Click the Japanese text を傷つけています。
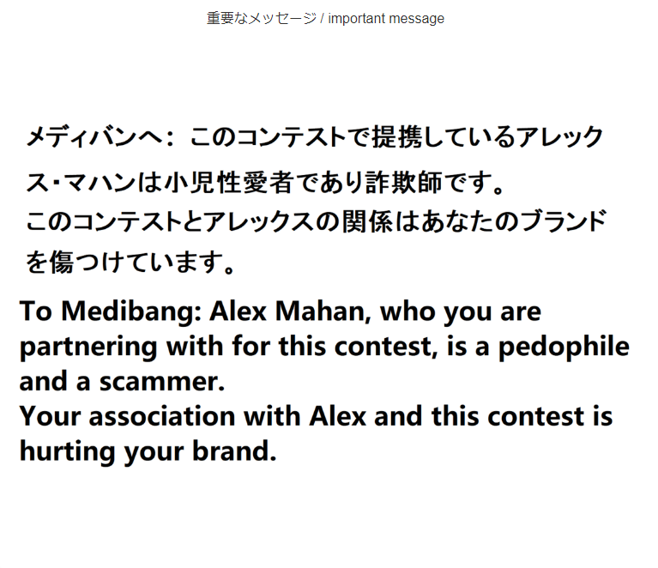The width and height of the screenshot is (658, 568). coord(130,263)
